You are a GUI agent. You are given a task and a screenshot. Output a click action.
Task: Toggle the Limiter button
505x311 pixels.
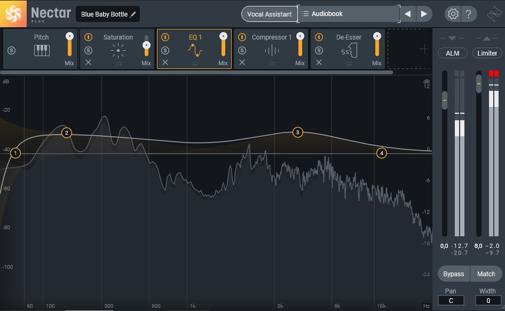coord(487,53)
